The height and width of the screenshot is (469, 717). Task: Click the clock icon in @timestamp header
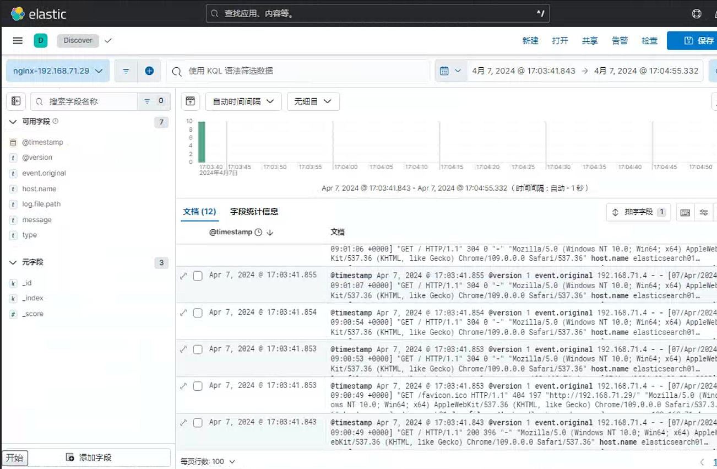[x=258, y=233]
